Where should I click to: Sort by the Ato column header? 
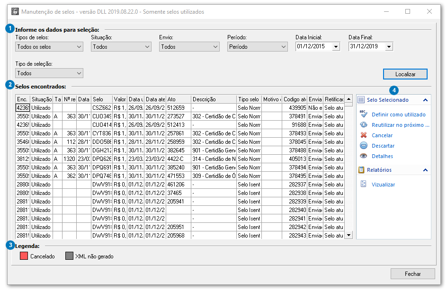click(x=179, y=99)
